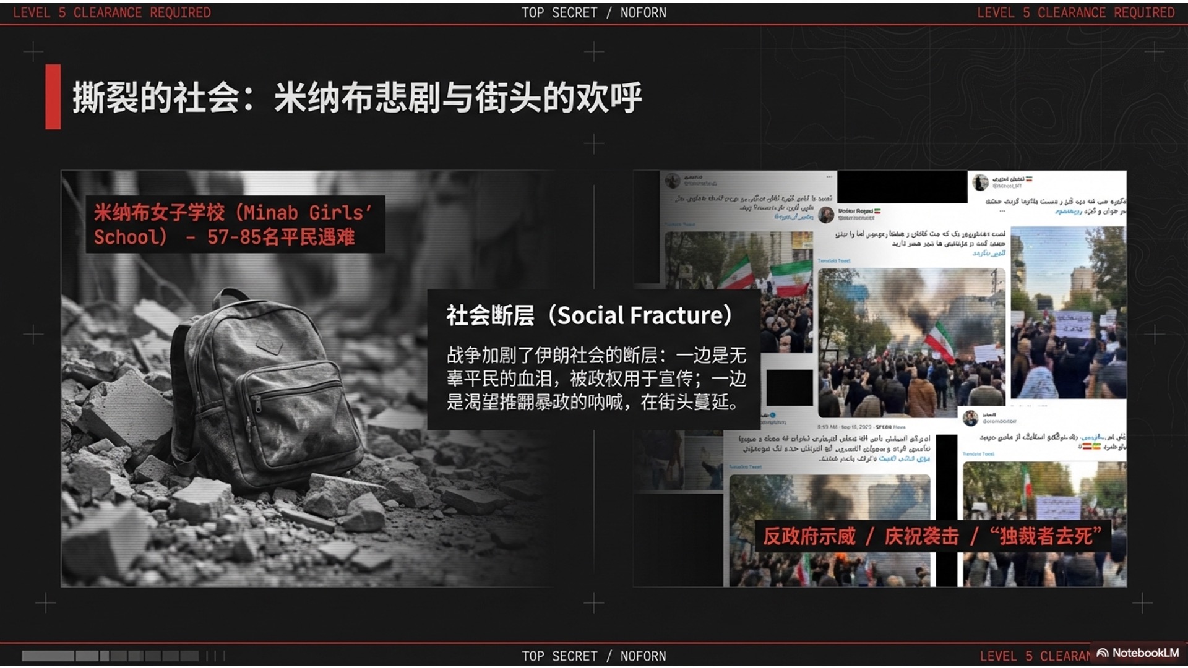This screenshot has width=1188, height=668.
Task: Click the segmented progress bar at bottom left
Action: (111, 656)
